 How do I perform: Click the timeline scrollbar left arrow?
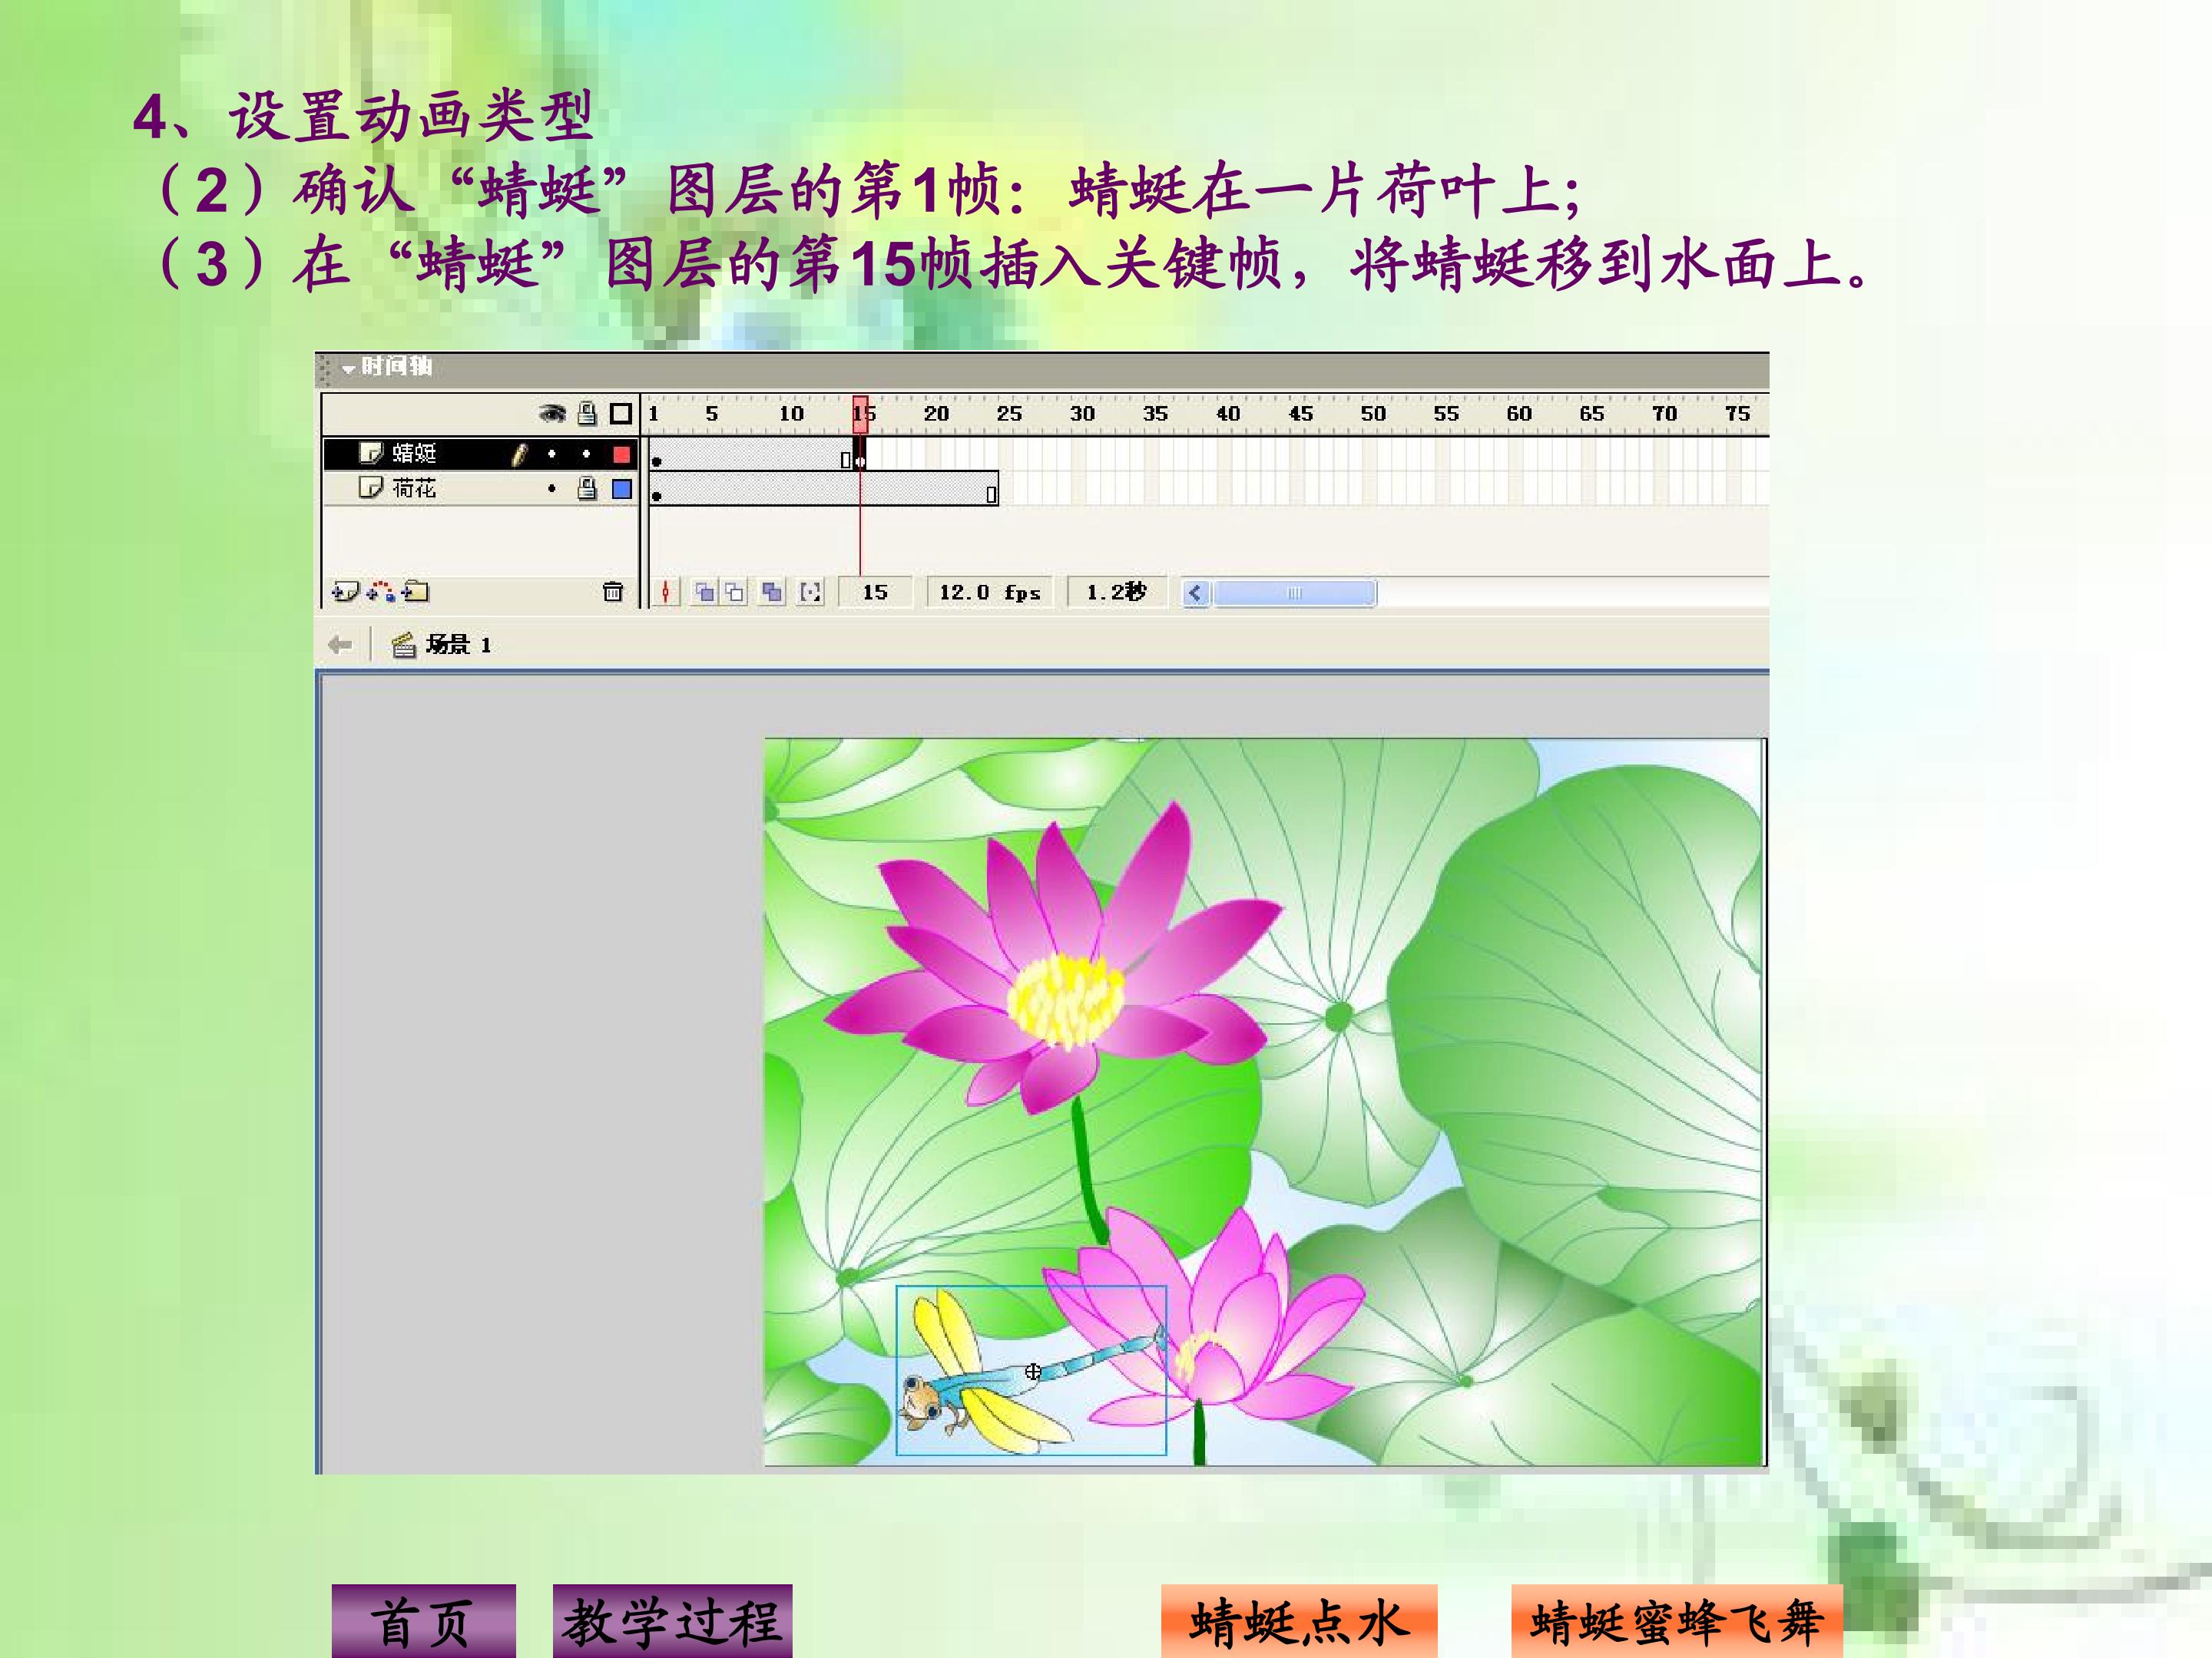pyautogui.click(x=1196, y=593)
